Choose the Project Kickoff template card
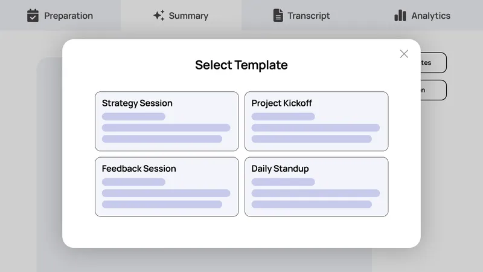This screenshot has height=272, width=483. coord(316,121)
